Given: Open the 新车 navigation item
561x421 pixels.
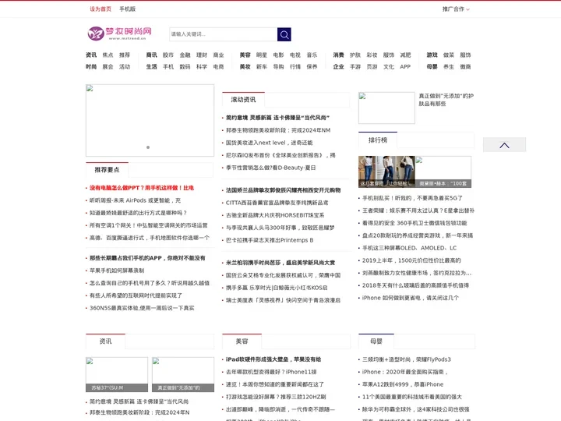Looking at the screenshot, I should click(x=262, y=66).
